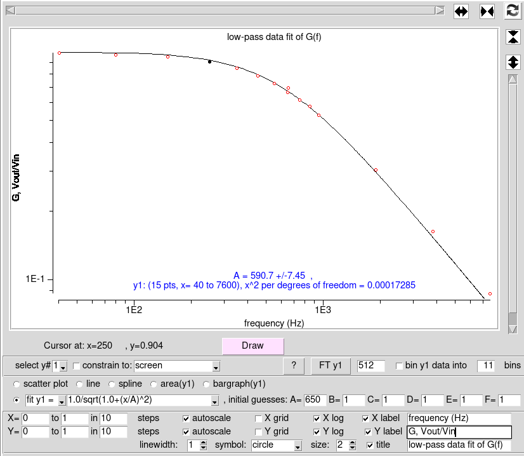Click the refresh plot icon
The image size is (524, 456).
pos(513,11)
